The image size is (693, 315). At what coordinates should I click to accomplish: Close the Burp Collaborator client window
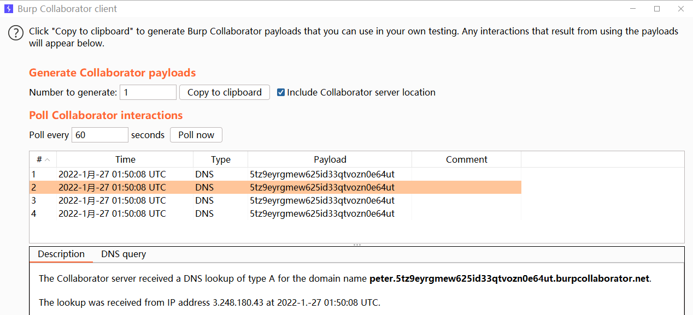[x=681, y=9]
